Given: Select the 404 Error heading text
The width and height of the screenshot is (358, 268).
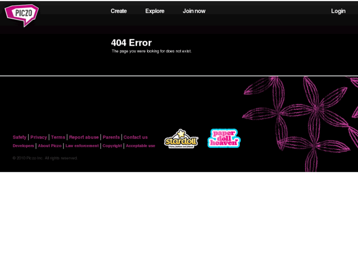Looking at the screenshot, I should click(131, 43).
